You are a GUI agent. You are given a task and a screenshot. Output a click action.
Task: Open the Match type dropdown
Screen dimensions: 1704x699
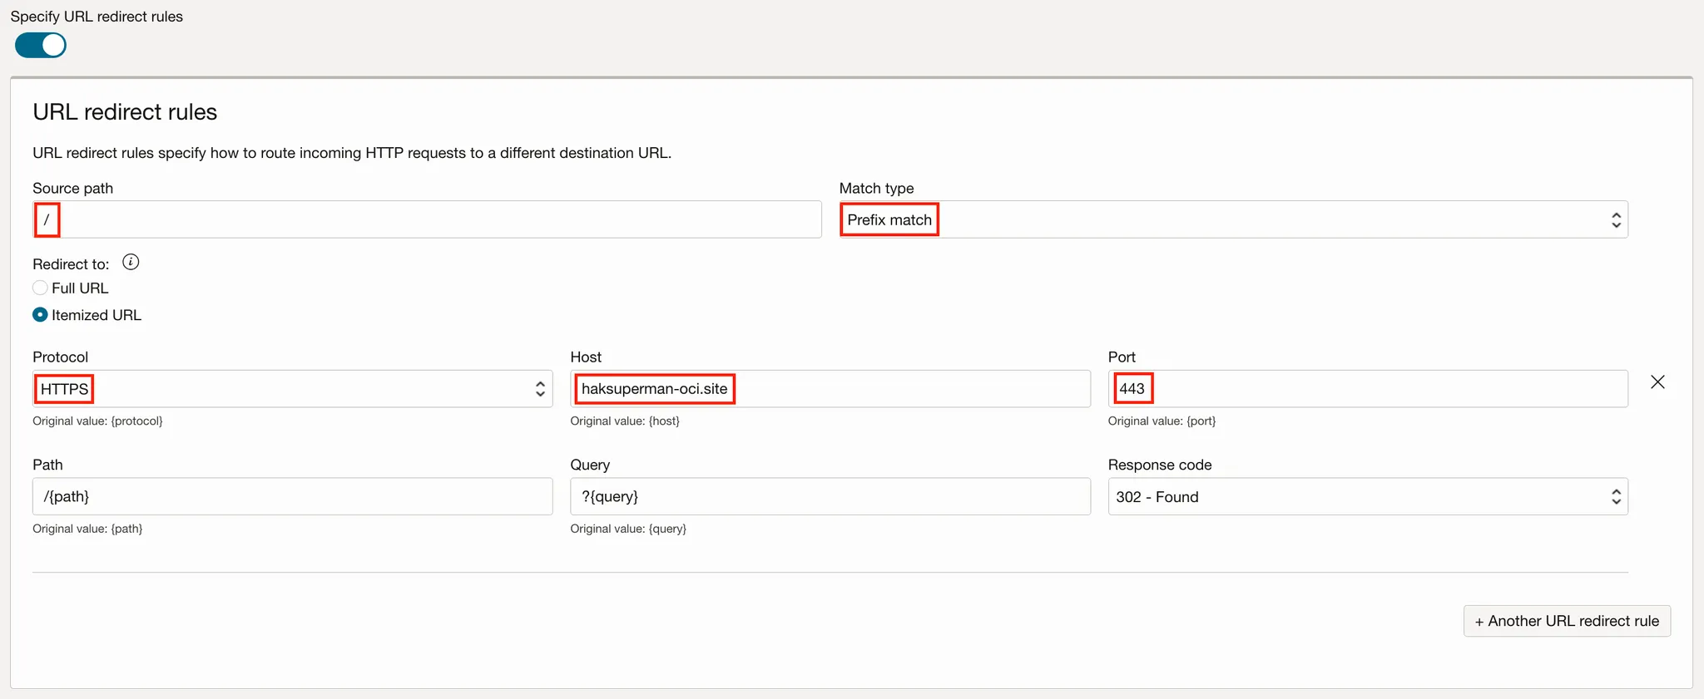[1233, 219]
